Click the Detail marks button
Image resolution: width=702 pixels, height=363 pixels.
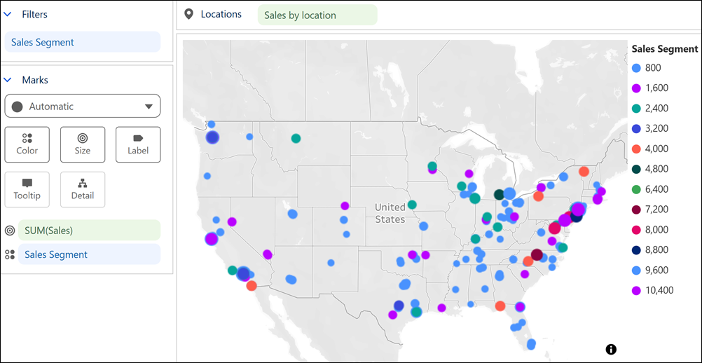[x=83, y=189]
